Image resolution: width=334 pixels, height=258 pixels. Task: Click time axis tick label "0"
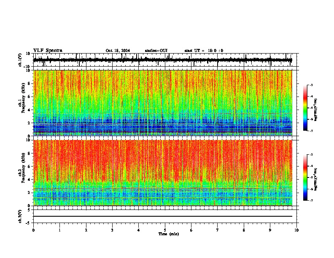[33, 230]
